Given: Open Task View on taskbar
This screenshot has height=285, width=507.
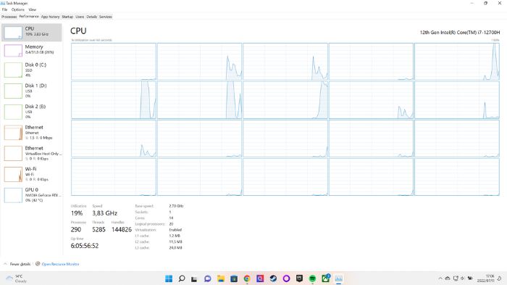Looking at the screenshot, I should click(194, 278).
